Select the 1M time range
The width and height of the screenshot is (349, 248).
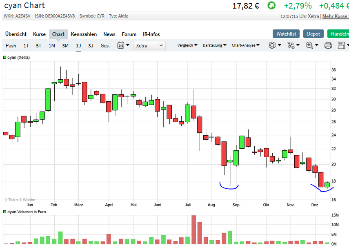52,46
